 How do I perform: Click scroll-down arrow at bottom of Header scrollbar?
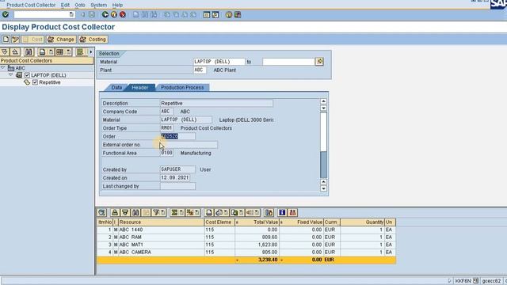point(323,188)
